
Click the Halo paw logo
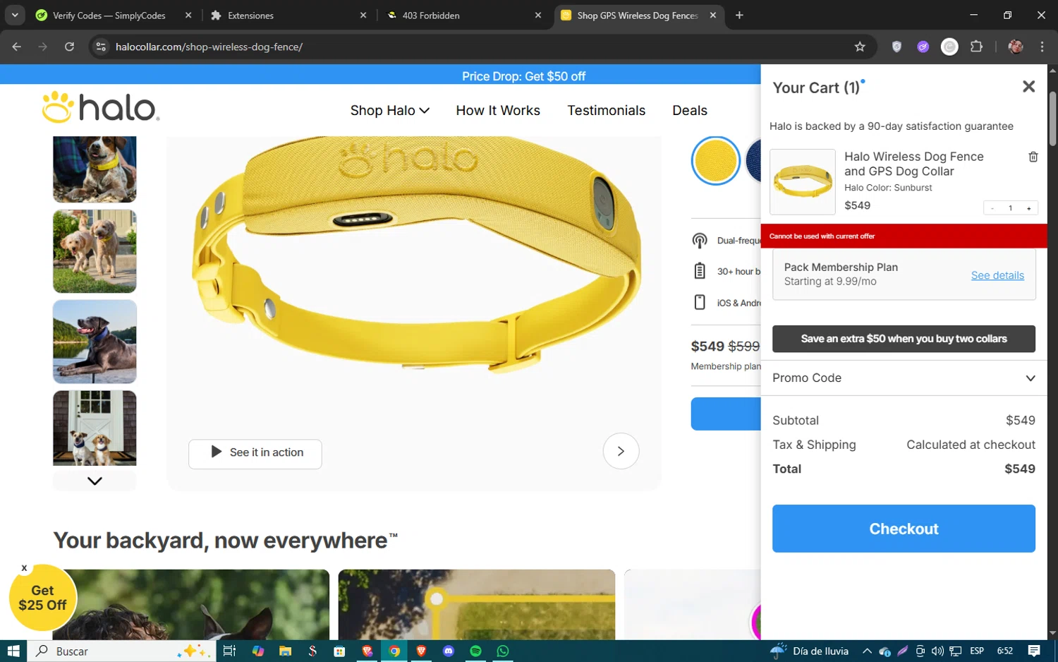click(101, 107)
